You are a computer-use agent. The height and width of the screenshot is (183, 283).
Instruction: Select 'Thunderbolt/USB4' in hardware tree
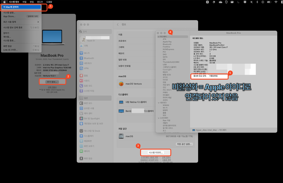click(x=171, y=62)
